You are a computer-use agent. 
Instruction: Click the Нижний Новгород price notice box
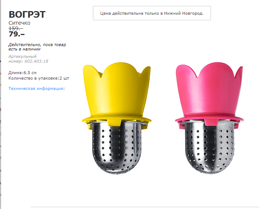click(x=152, y=13)
